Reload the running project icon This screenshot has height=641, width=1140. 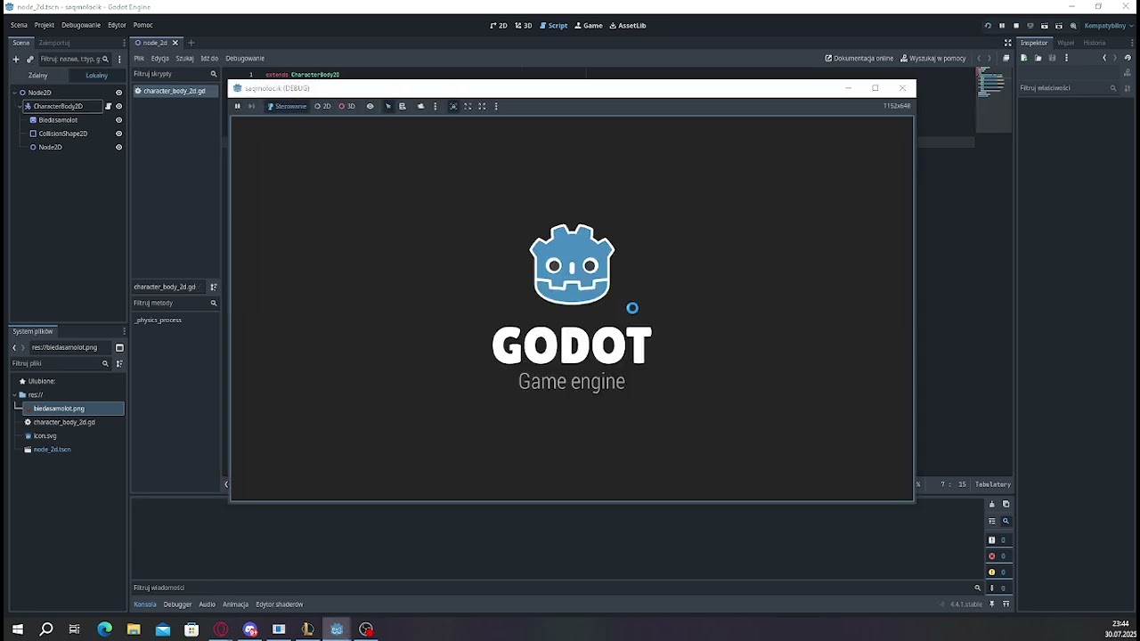pyautogui.click(x=988, y=26)
